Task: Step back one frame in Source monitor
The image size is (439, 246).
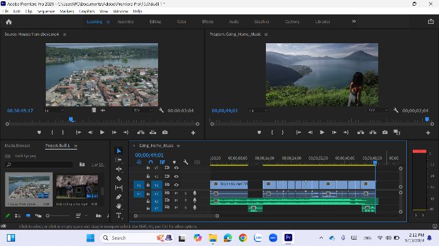Action: click(90, 133)
